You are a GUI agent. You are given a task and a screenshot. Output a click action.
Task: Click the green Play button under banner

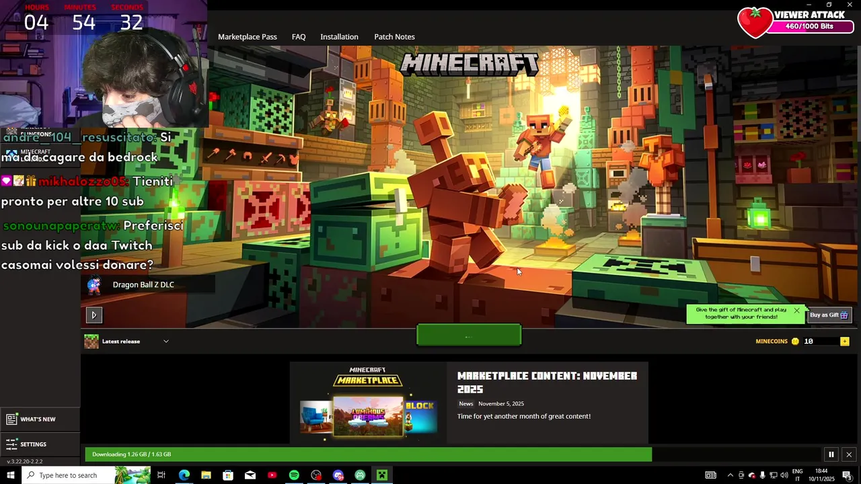469,335
